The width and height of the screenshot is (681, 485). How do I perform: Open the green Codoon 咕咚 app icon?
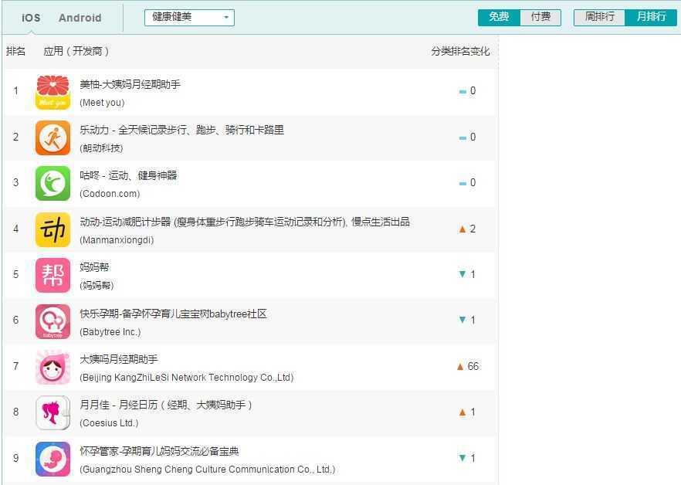tap(53, 184)
